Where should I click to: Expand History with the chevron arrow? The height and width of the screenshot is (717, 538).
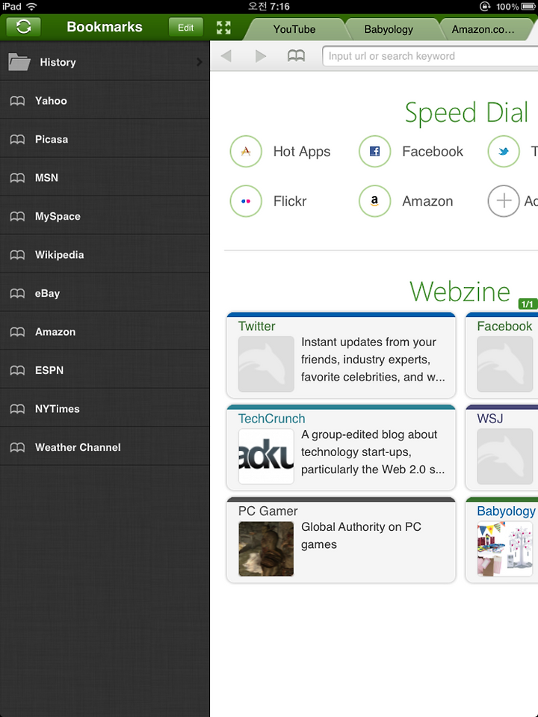point(199,62)
